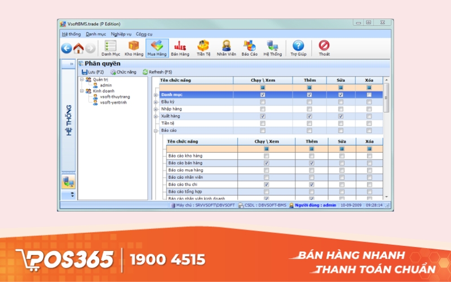Click the vertical HỆ THỐNG sidebar tab
This screenshot has width=451, height=282.
68,120
